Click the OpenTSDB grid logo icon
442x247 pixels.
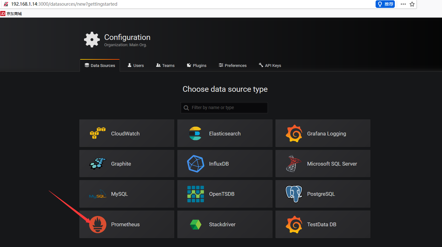click(x=195, y=194)
